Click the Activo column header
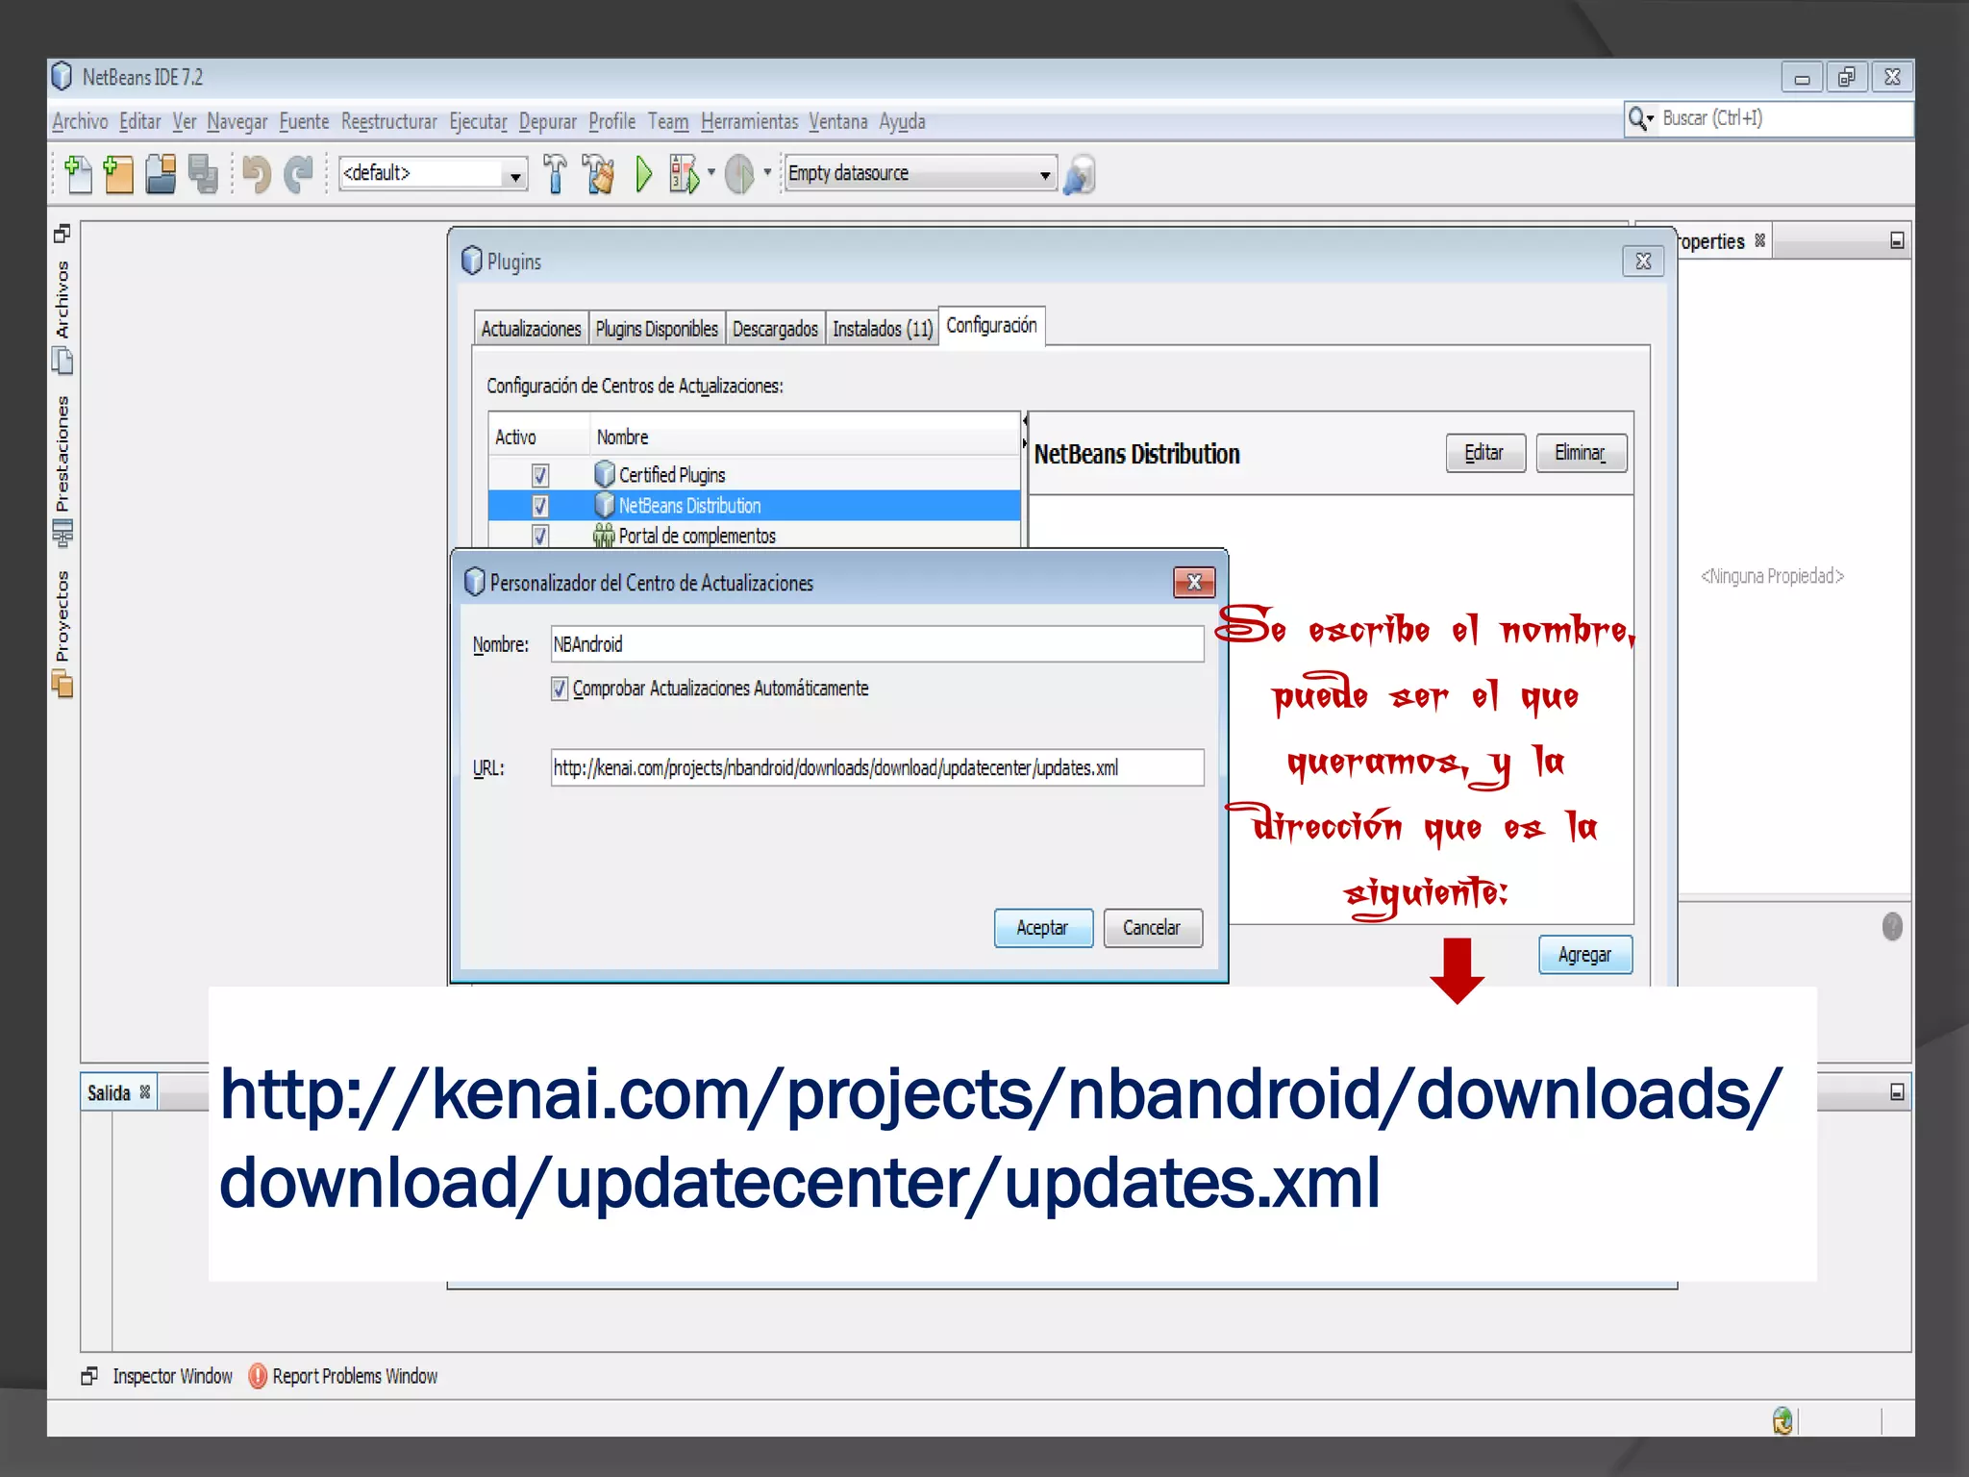Image resolution: width=1969 pixels, height=1477 pixels. 538,438
